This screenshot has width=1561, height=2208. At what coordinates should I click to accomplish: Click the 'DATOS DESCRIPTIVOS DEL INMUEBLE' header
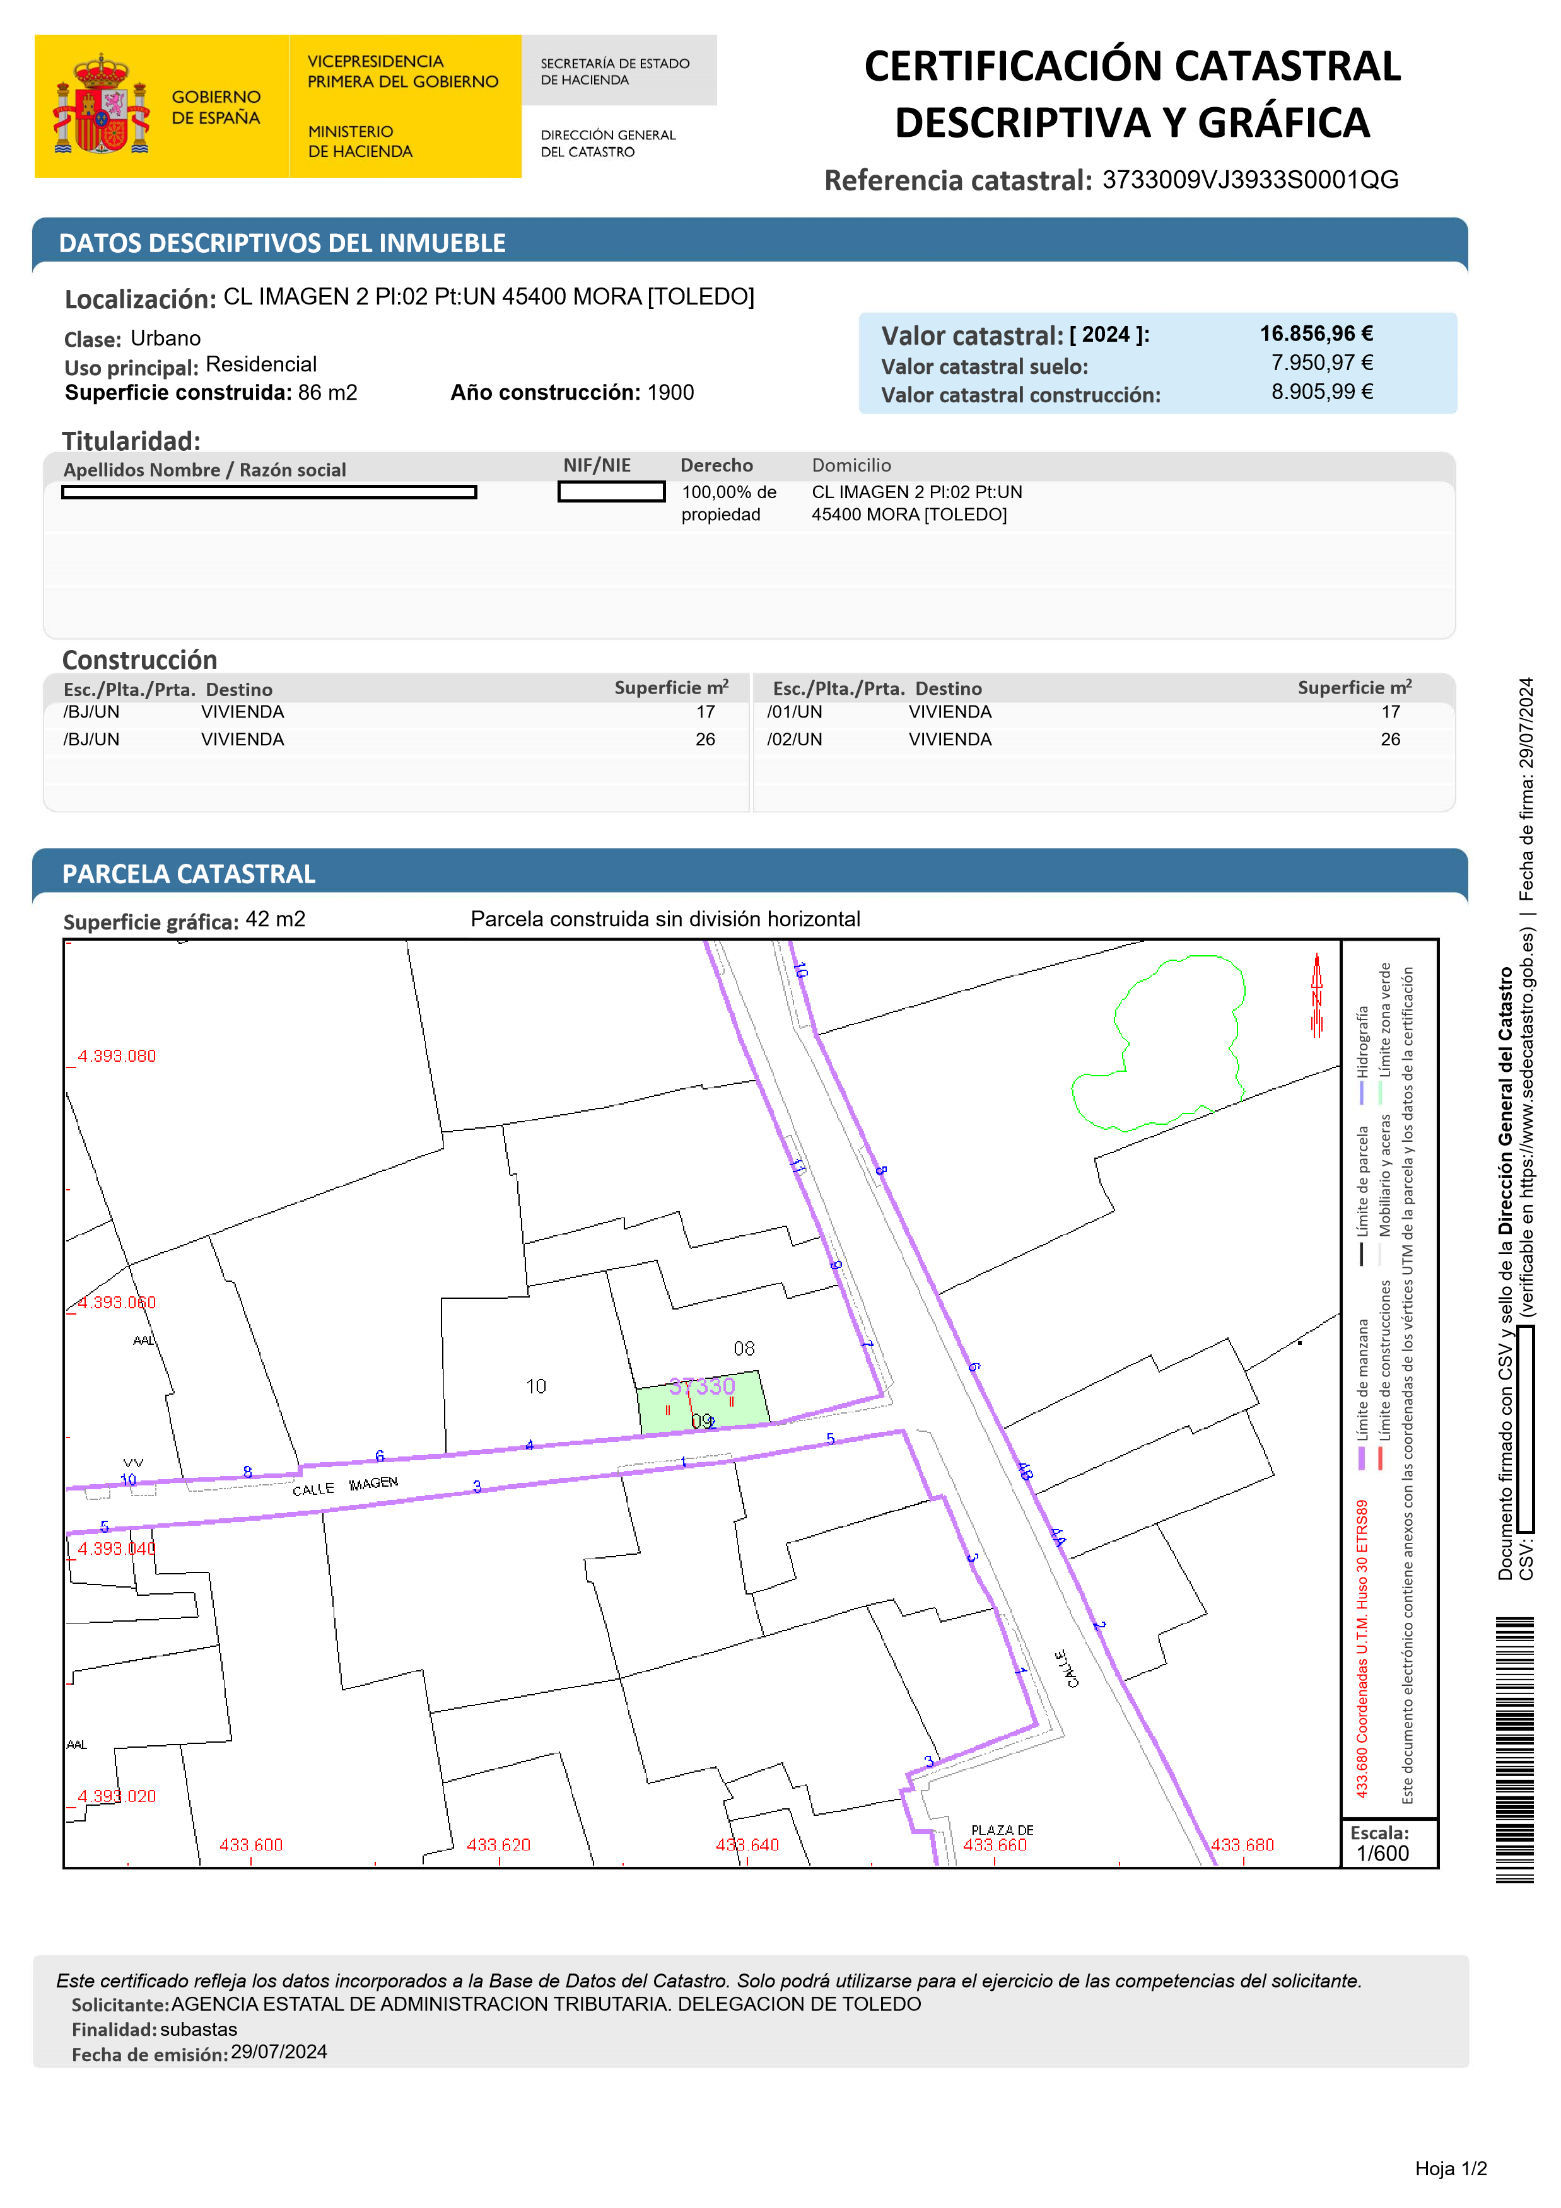point(282,243)
